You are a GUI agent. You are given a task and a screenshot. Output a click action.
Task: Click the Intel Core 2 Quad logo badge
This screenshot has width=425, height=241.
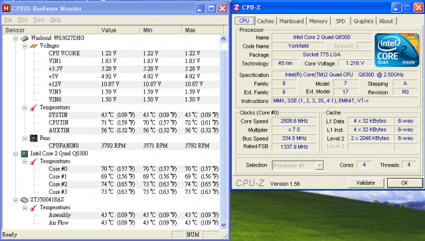pyautogui.click(x=397, y=50)
